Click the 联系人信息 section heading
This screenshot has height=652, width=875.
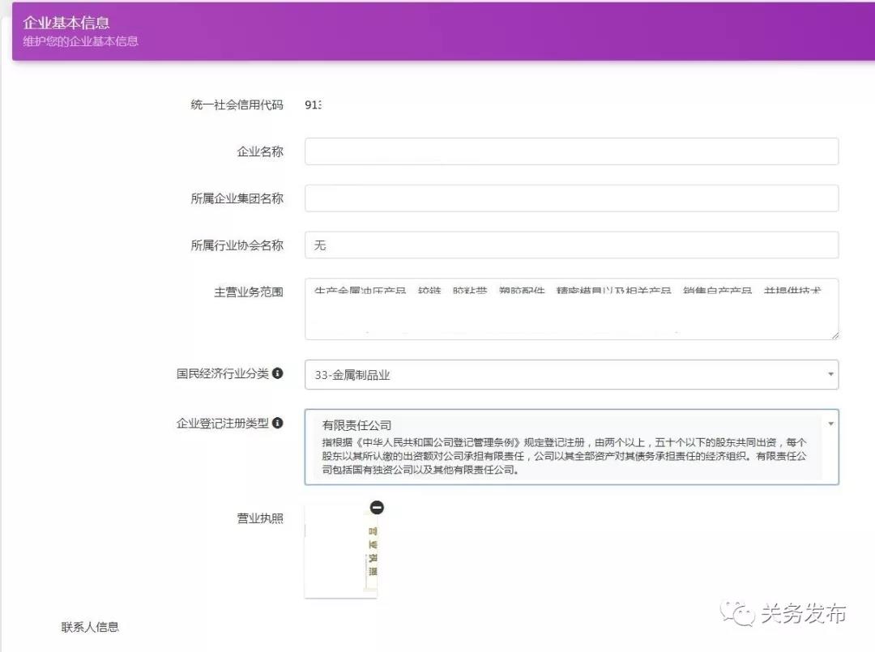tap(90, 627)
